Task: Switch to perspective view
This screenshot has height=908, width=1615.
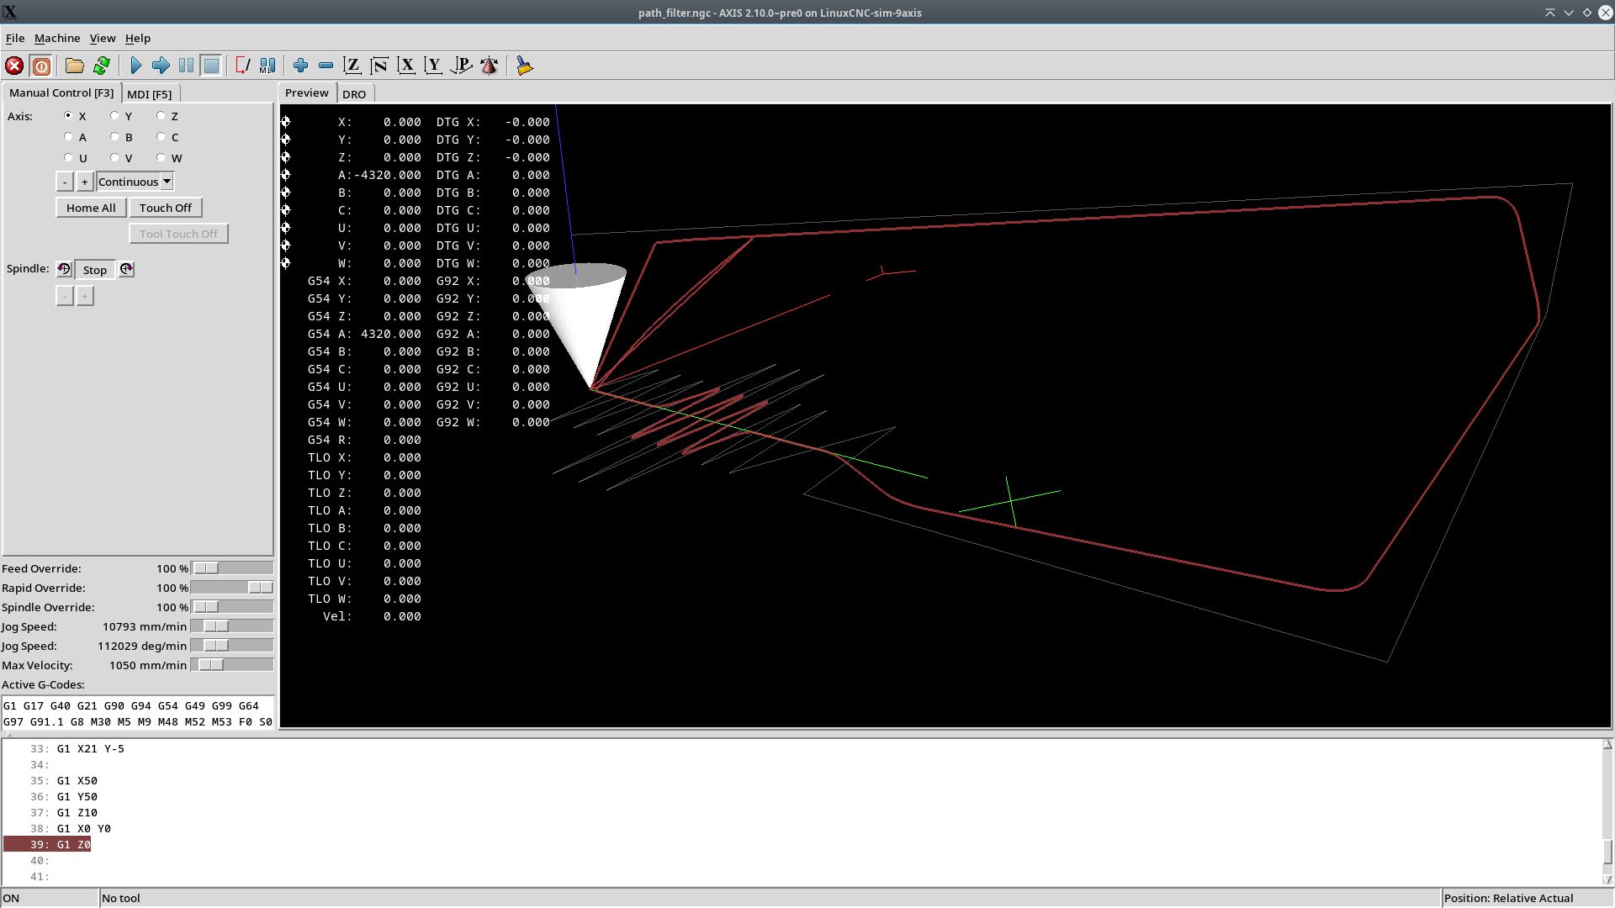Action: pyautogui.click(x=461, y=66)
